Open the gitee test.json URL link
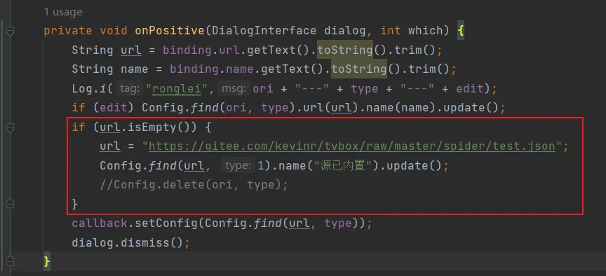Viewport: 606px width, 276px height. pyautogui.click(x=351, y=146)
